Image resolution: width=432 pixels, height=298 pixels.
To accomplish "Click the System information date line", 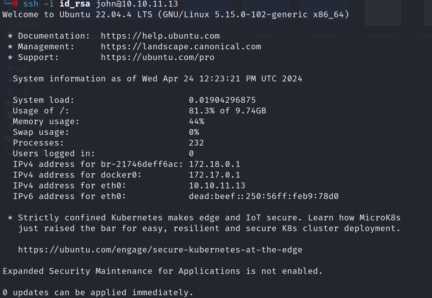I will point(157,79).
